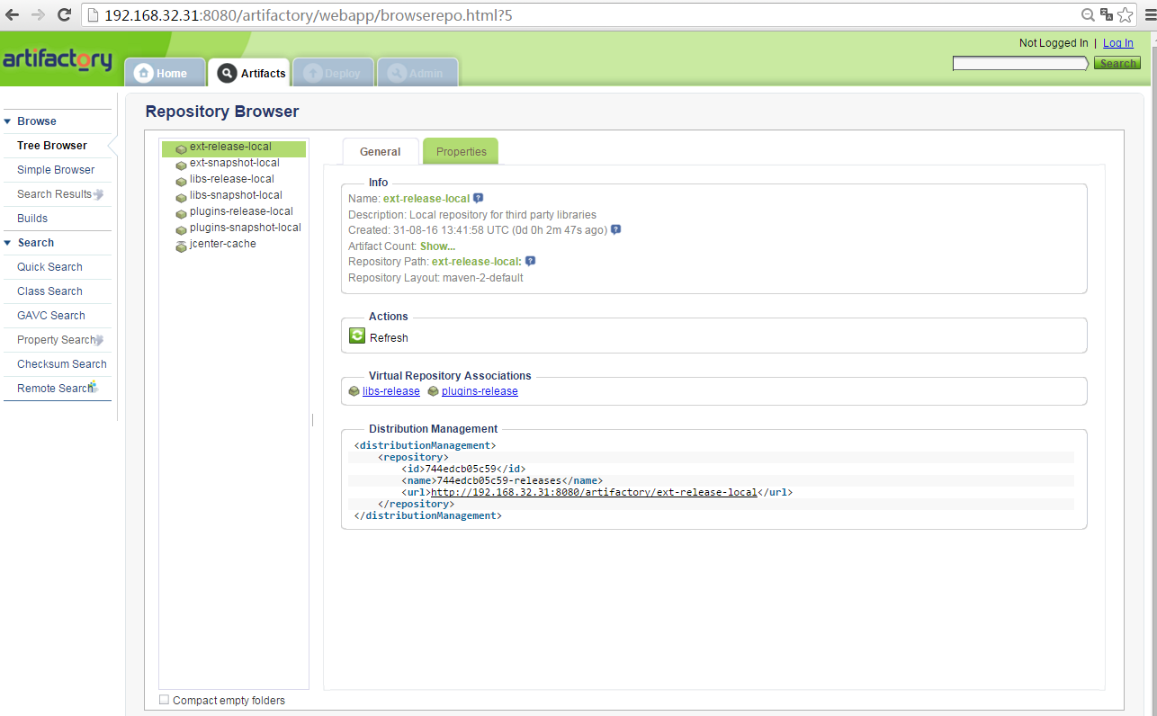Open Search Results in the sidebar
Screen dimensions: 1157x716
point(55,194)
